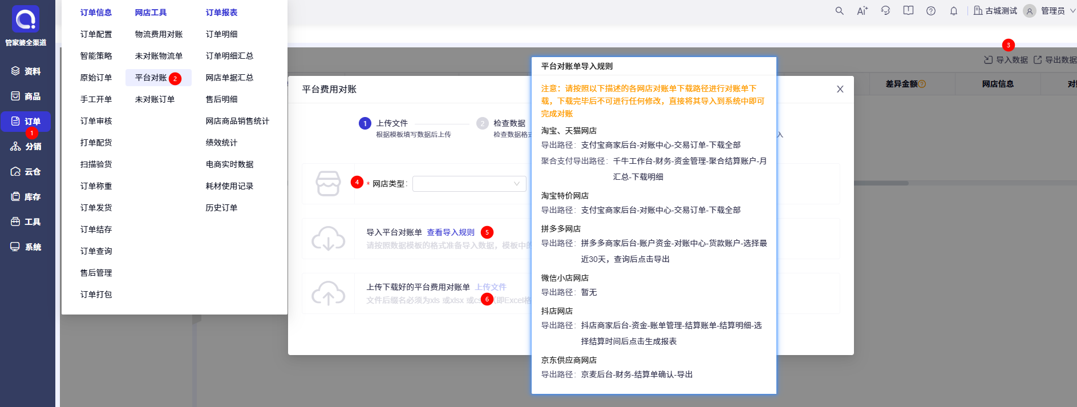The height and width of the screenshot is (407, 1077).
Task: Open 订单结存 menu entry
Action: (96, 229)
